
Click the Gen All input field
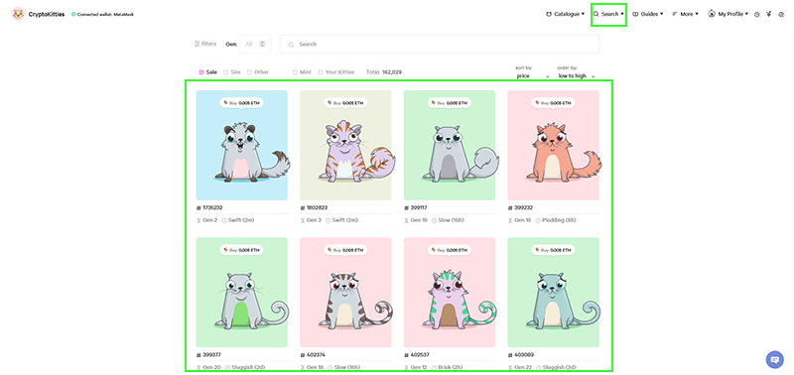click(256, 44)
